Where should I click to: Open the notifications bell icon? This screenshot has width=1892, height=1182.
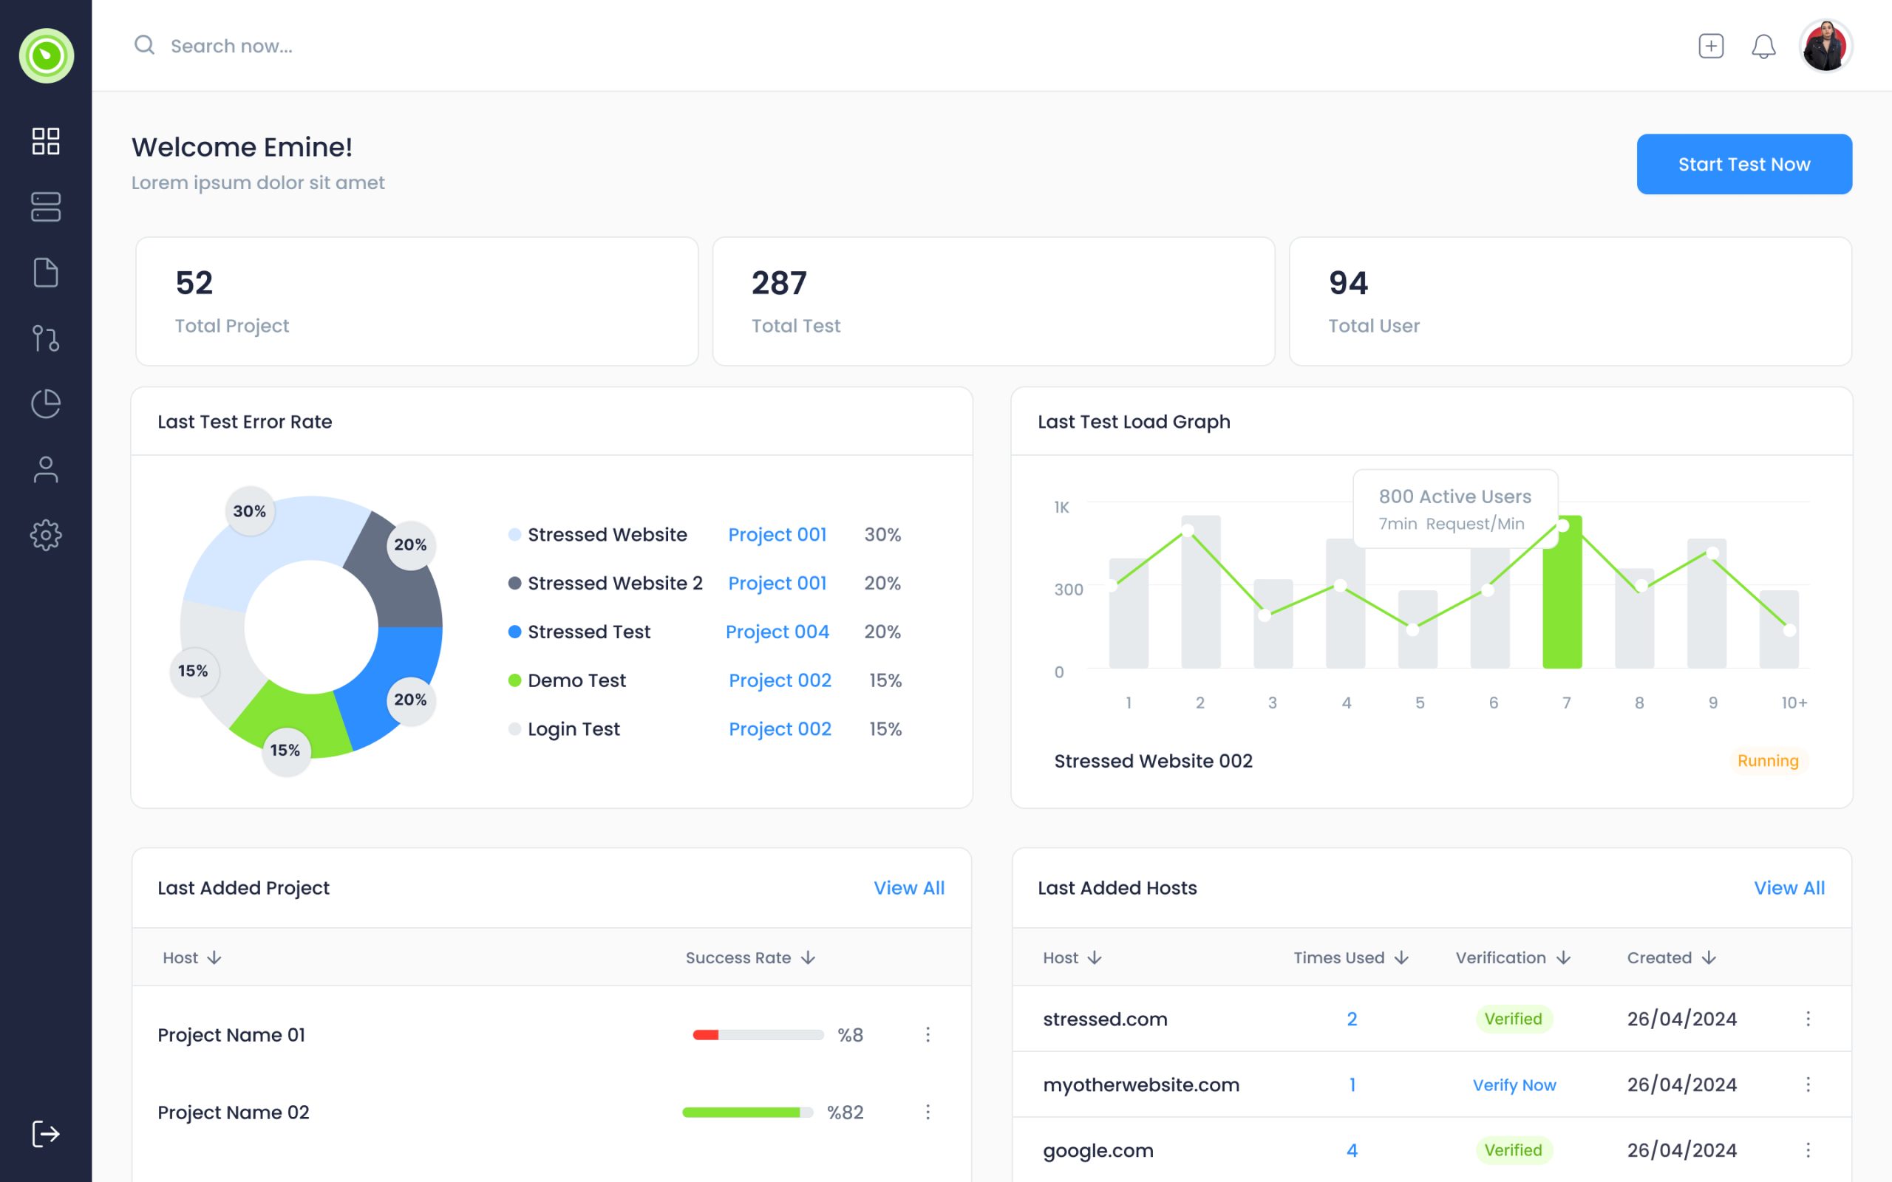[1763, 46]
